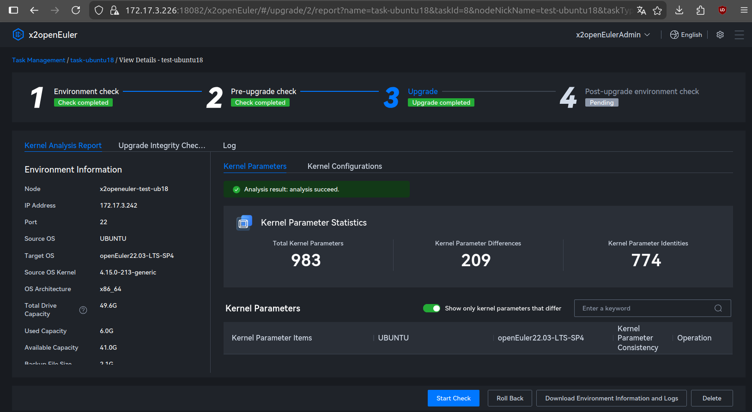Viewport: 752px width, 412px height.
Task: Open the English language selector
Action: (x=686, y=35)
